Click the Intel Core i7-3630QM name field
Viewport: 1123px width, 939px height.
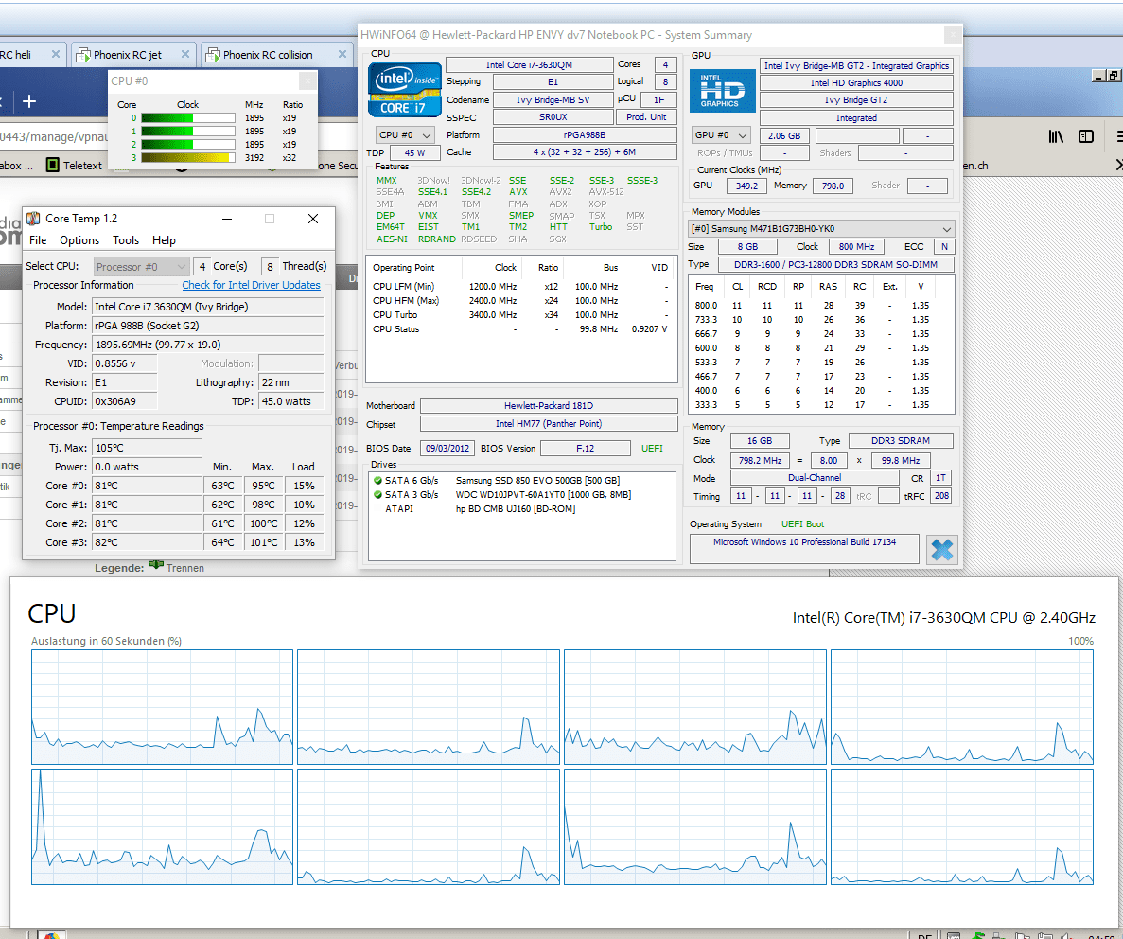(529, 64)
